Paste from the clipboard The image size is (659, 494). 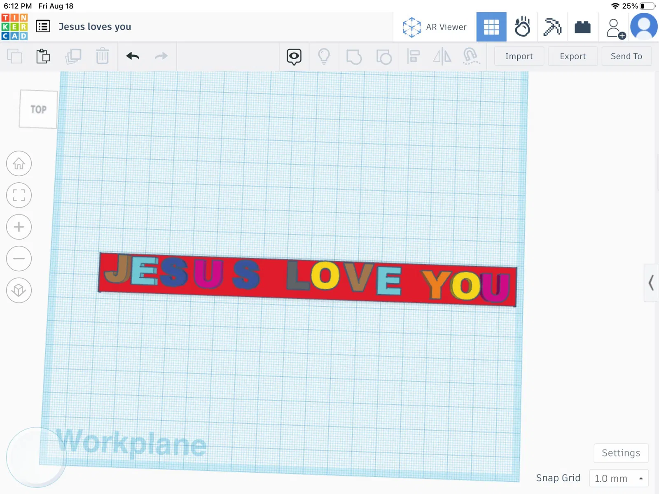(43, 56)
